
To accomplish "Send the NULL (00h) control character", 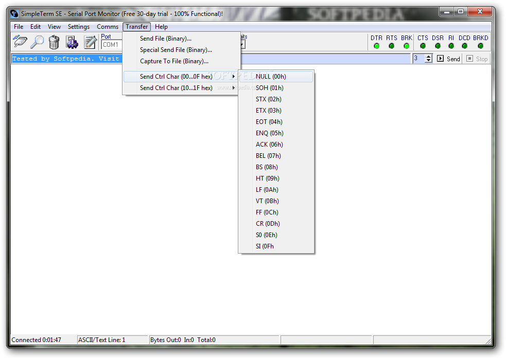I will coord(276,77).
